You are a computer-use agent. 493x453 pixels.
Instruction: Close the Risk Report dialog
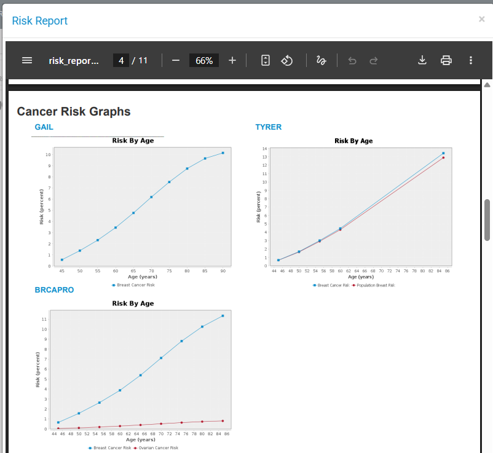tap(482, 19)
